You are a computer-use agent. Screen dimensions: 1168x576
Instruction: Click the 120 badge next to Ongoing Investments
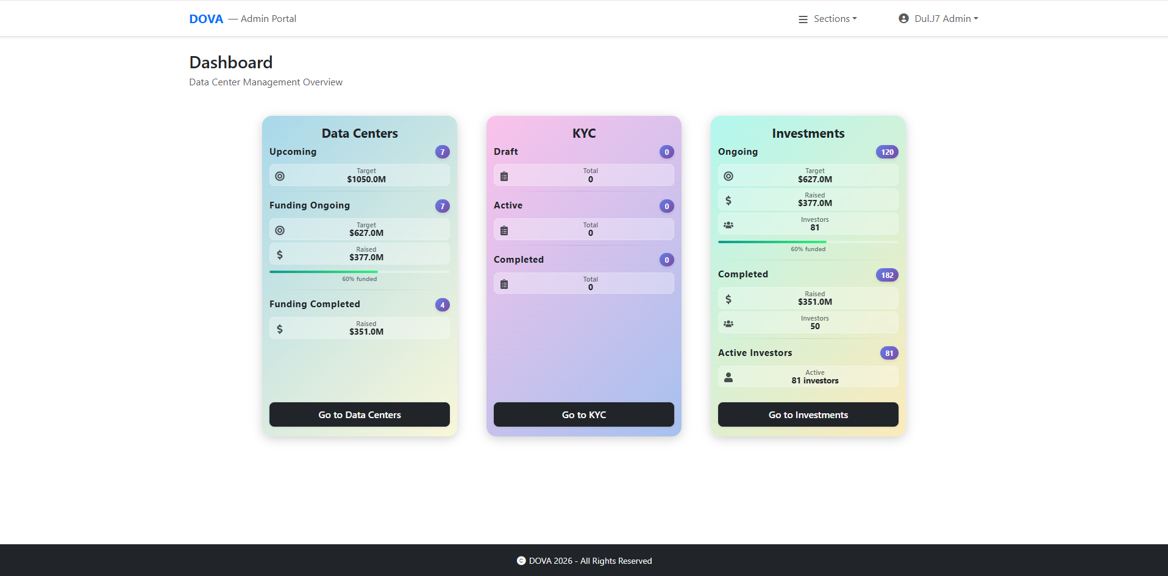887,152
